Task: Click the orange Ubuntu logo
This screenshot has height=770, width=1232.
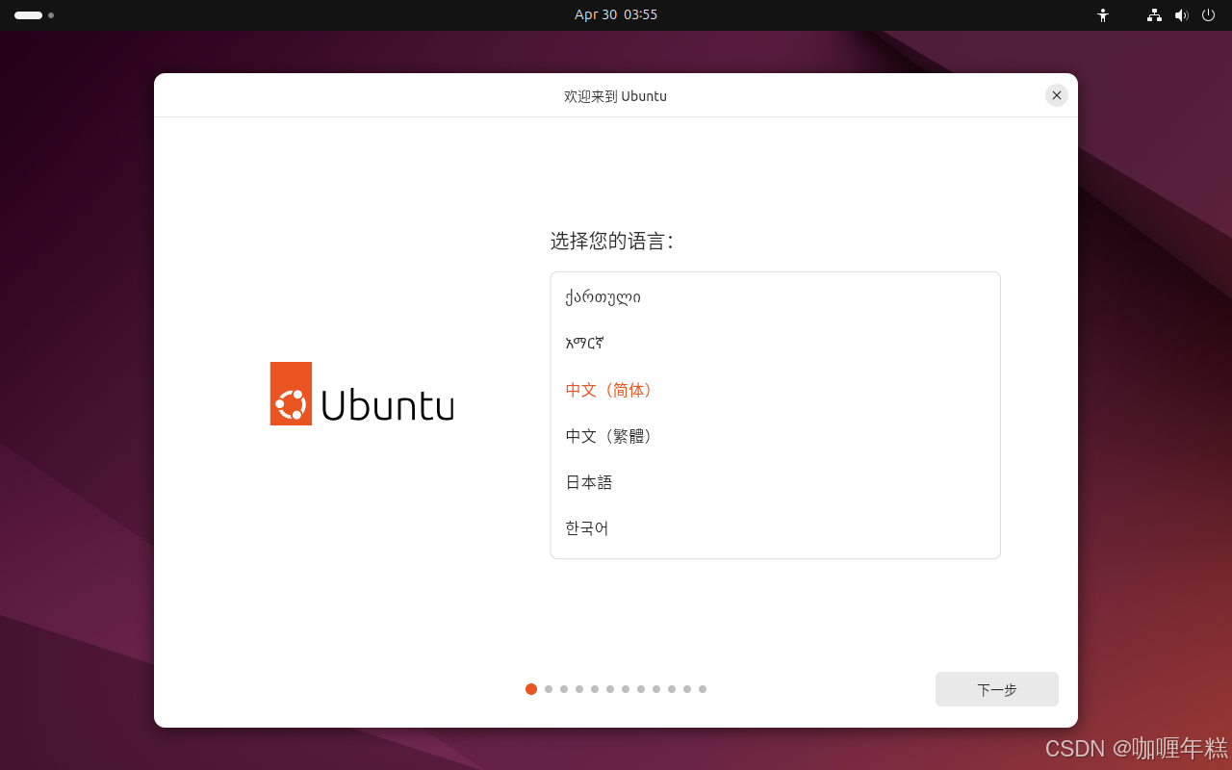Action: click(291, 394)
